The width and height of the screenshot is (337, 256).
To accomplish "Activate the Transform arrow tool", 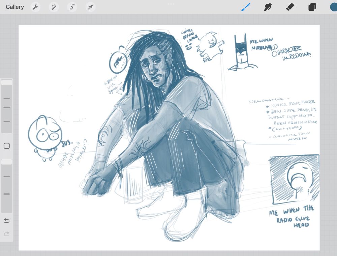I will 90,7.
